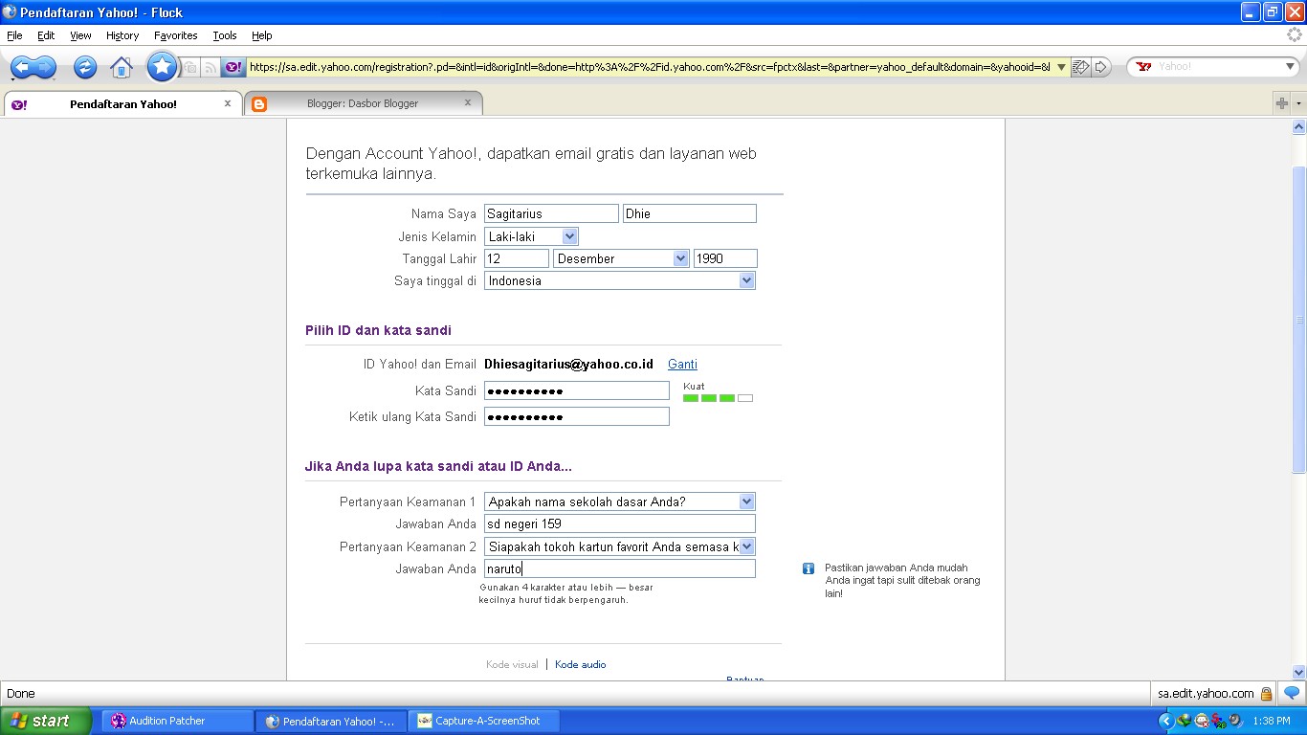Click the blue chat bubble status icon

(x=1292, y=694)
